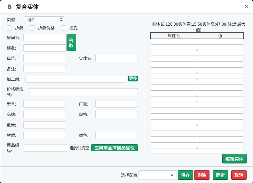Click the B logo icon in title bar
The width and height of the screenshot is (253, 183).
[9, 7]
